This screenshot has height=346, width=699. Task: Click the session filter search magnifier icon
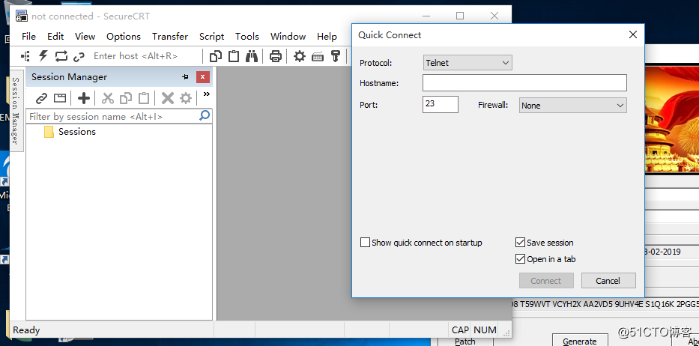click(205, 116)
